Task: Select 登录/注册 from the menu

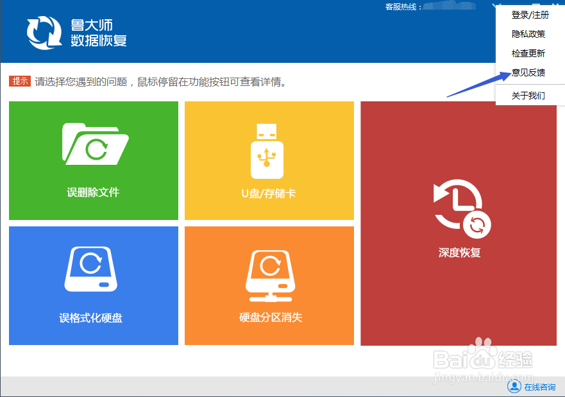Action: coord(530,15)
